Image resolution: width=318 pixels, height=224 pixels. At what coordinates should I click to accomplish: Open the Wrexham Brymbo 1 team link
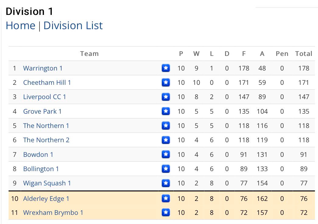53,213
